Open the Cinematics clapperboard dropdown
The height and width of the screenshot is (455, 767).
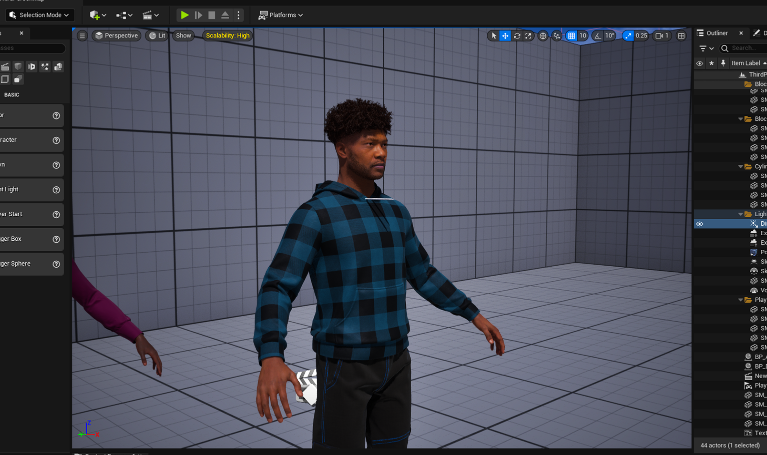pos(151,15)
